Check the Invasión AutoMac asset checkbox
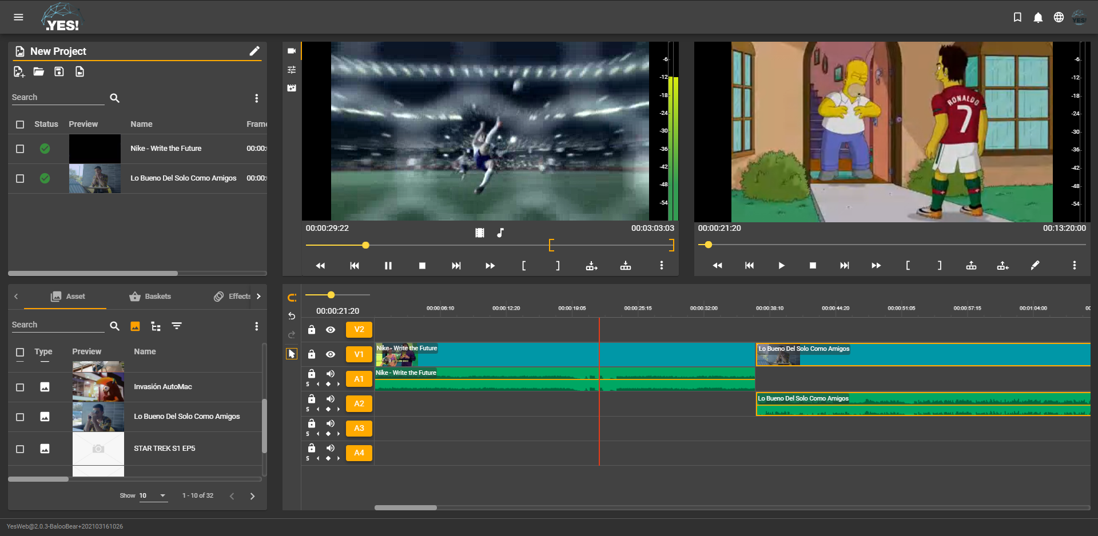This screenshot has height=536, width=1098. click(20, 387)
